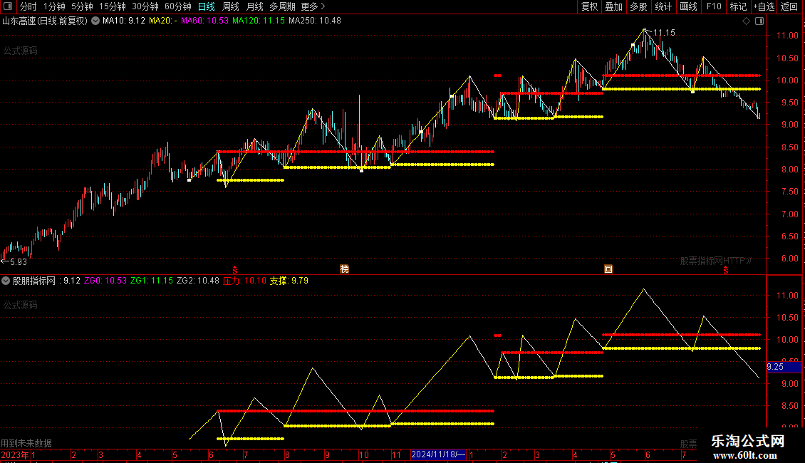Click the 11.15 high price label
This screenshot has height=463, width=805.
[664, 33]
